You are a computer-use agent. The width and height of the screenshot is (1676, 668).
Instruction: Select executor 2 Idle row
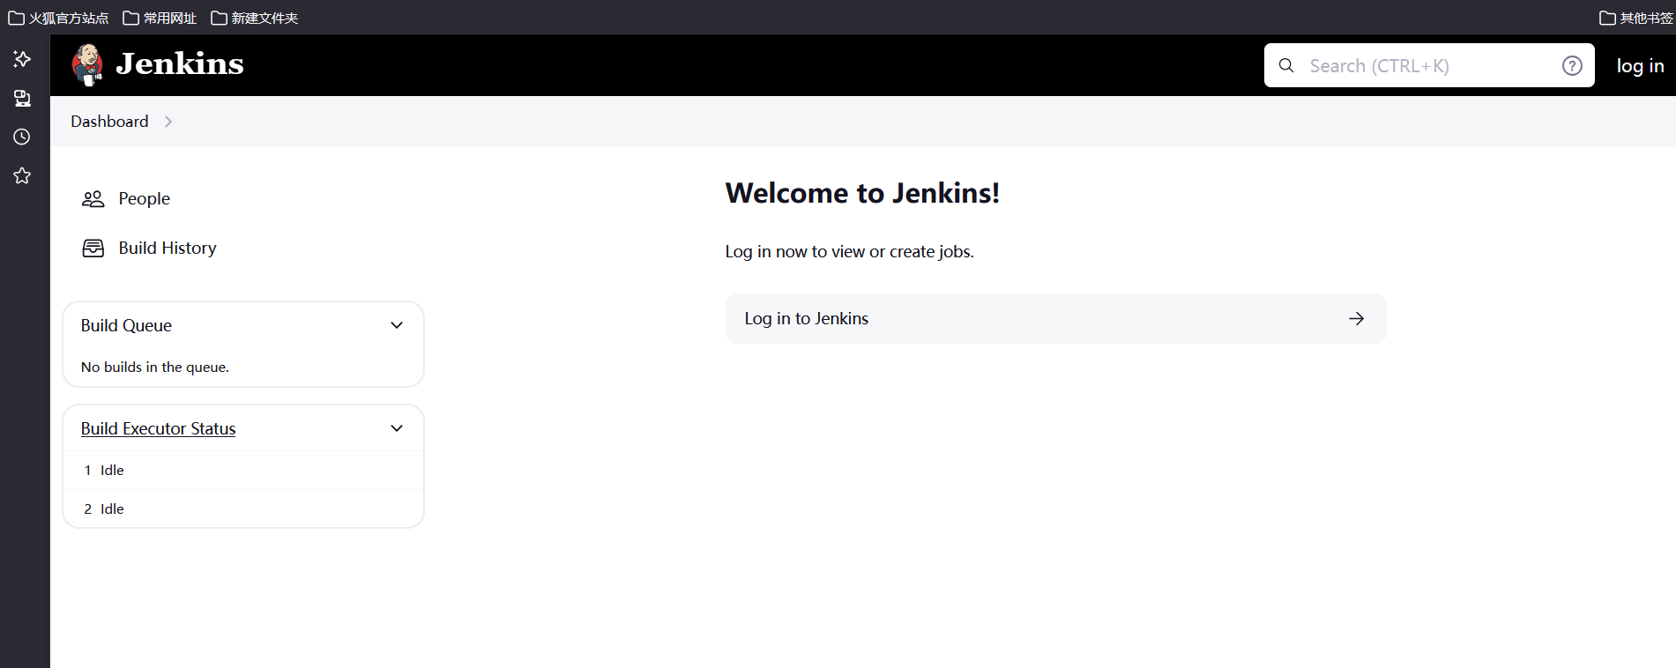coord(243,509)
